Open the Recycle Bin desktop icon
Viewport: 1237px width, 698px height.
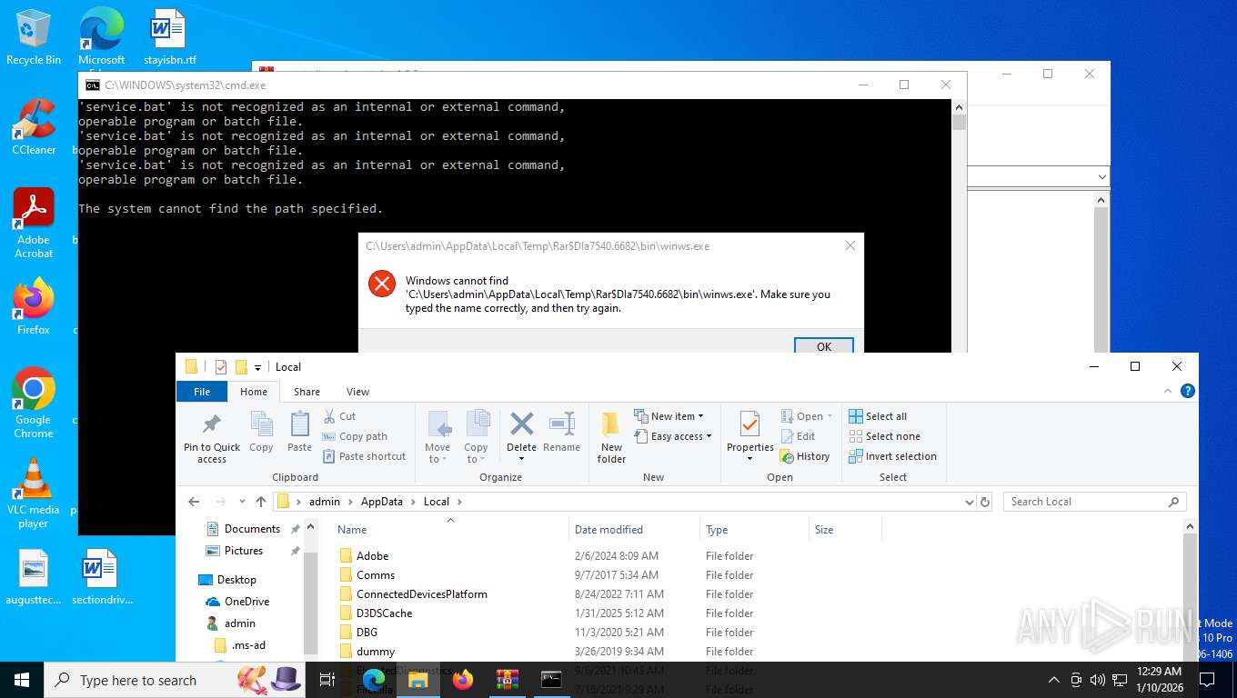click(x=33, y=36)
